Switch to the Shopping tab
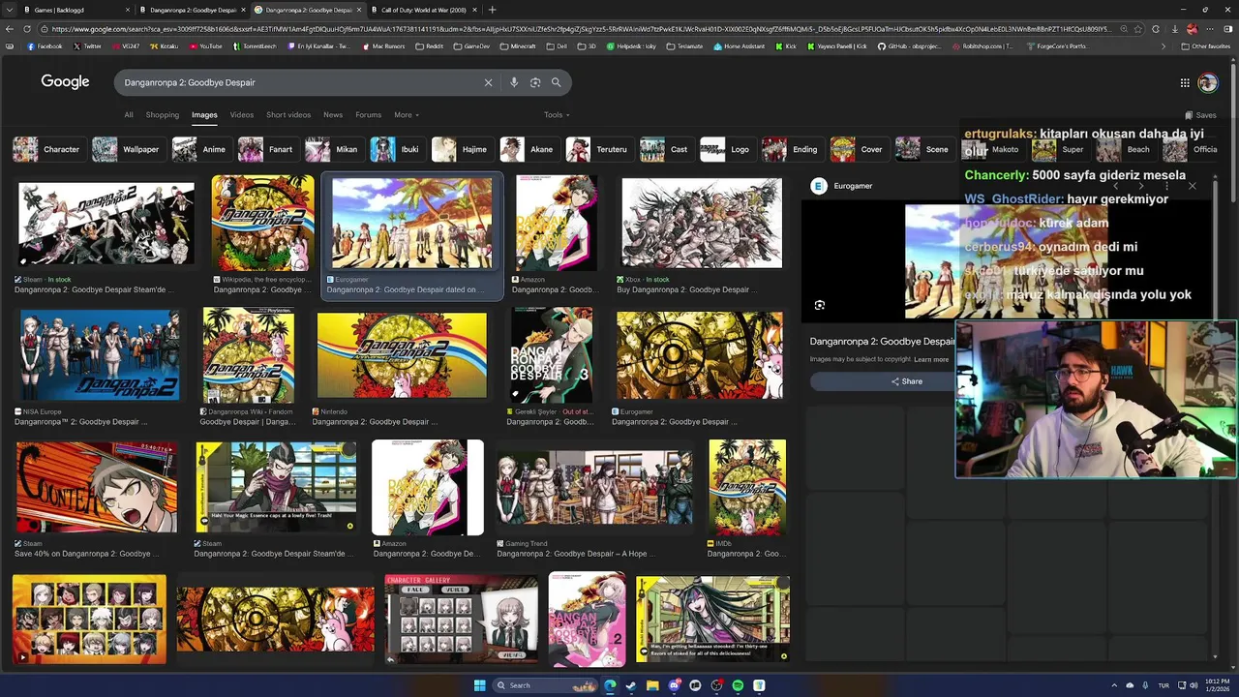This screenshot has height=697, width=1239. click(163, 115)
